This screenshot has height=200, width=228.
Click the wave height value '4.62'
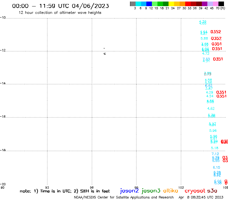[x=211, y=109]
